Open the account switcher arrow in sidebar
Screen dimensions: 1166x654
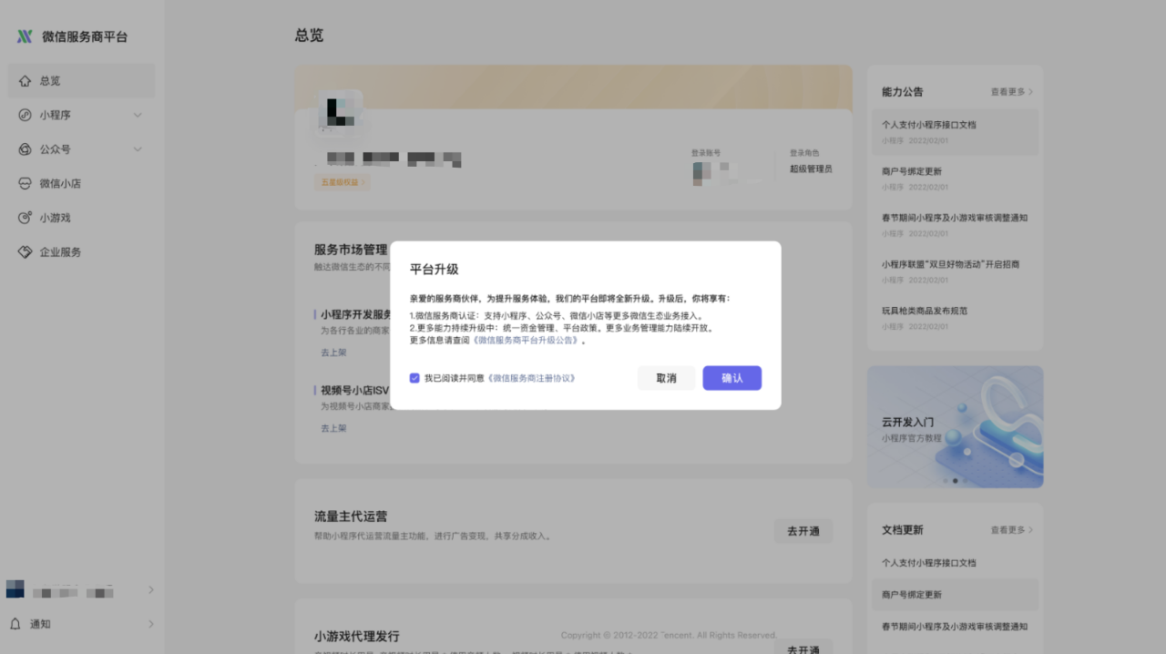point(151,590)
